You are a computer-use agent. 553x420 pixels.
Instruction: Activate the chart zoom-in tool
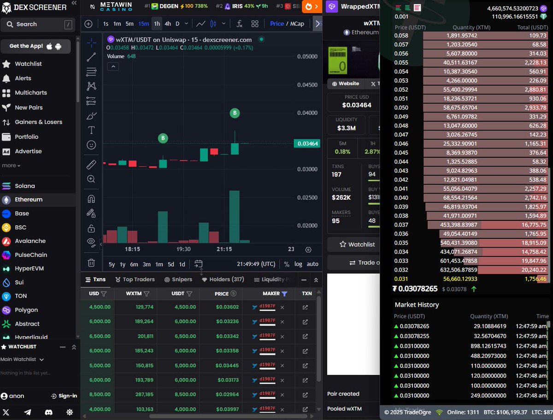pyautogui.click(x=91, y=179)
